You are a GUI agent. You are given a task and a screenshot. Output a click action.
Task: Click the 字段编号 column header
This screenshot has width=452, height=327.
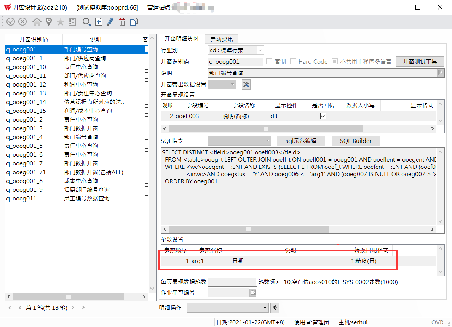[x=198, y=105]
